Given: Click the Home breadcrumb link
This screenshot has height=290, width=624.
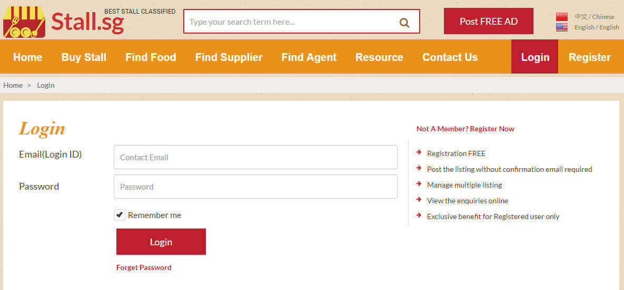Looking at the screenshot, I should pyautogui.click(x=13, y=85).
